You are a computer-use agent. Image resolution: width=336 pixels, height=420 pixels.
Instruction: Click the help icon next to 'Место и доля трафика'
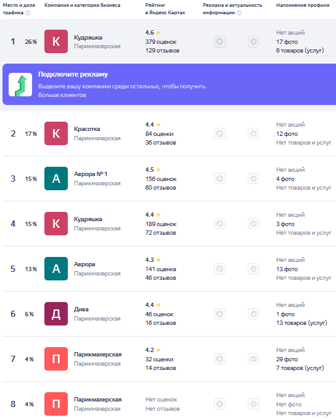[x=28, y=13]
